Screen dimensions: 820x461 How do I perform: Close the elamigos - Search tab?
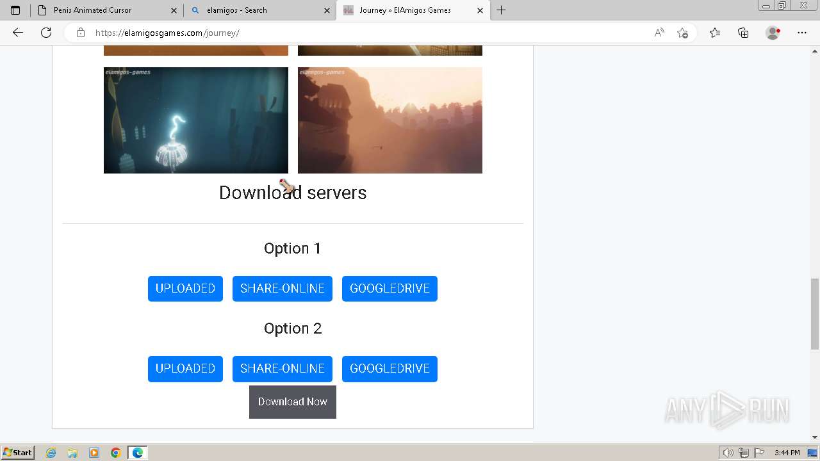327,10
